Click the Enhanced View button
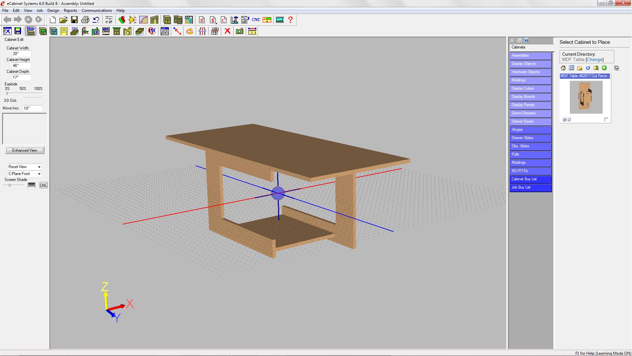This screenshot has height=356, width=632. [x=25, y=150]
